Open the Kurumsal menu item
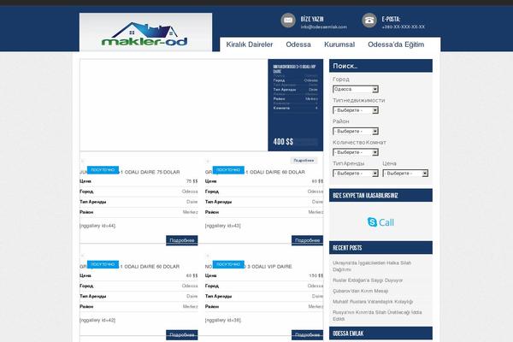This screenshot has height=342, width=513. tap(339, 44)
